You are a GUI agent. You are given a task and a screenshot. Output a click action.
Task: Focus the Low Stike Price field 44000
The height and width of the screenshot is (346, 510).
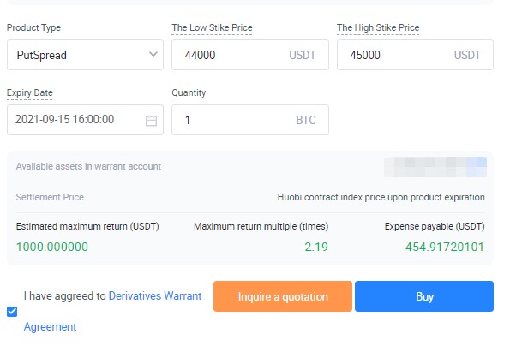tap(250, 55)
